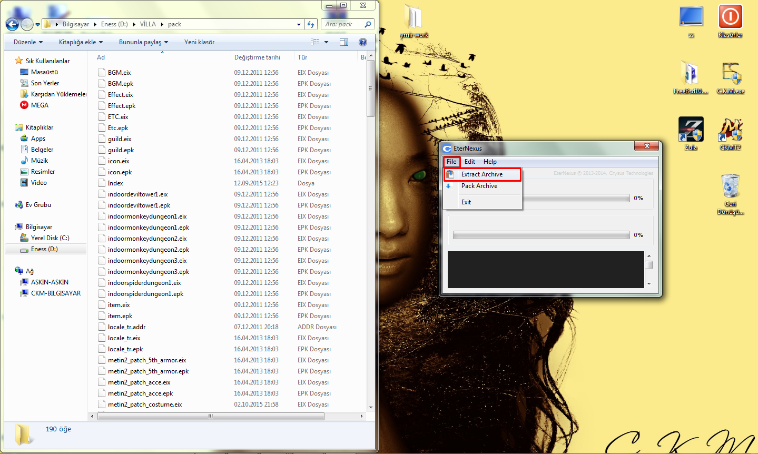The image size is (758, 454).
Task: Open the EterNexus Edit menu
Action: pos(470,162)
